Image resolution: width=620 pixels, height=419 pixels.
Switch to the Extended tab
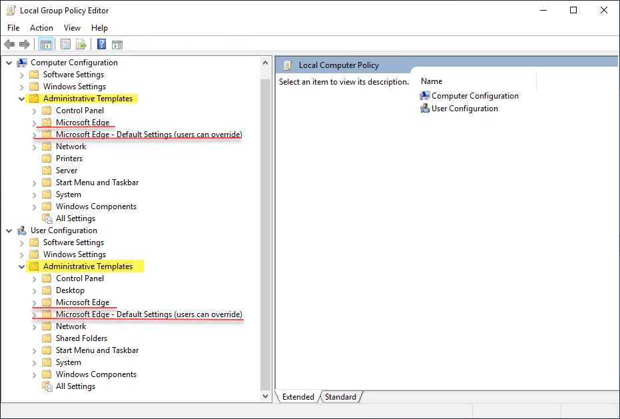pos(298,397)
